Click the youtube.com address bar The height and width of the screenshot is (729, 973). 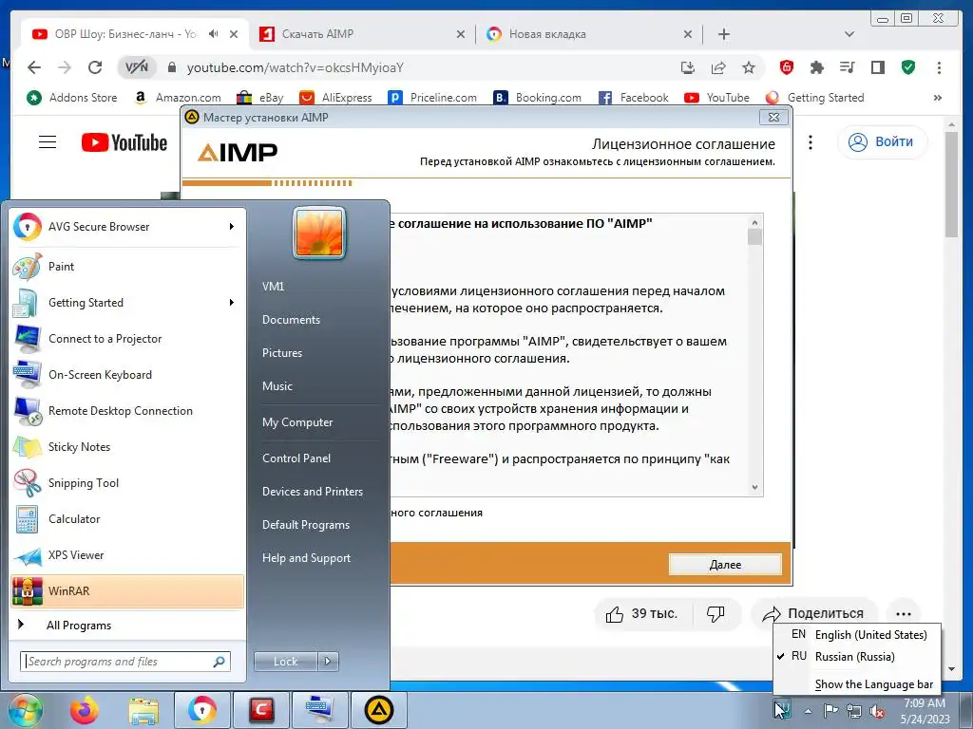[x=295, y=67]
